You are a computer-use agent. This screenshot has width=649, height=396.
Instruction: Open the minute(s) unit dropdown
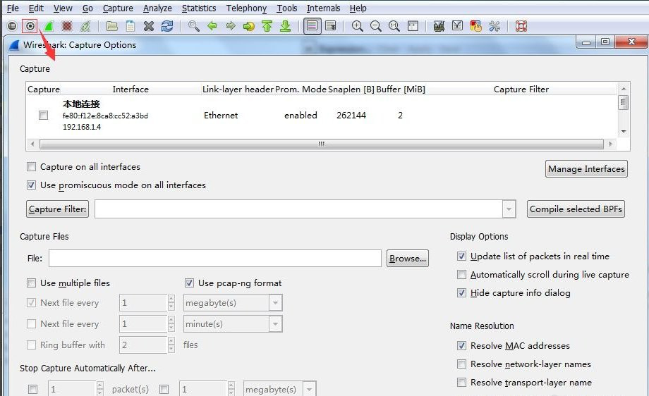tap(275, 324)
